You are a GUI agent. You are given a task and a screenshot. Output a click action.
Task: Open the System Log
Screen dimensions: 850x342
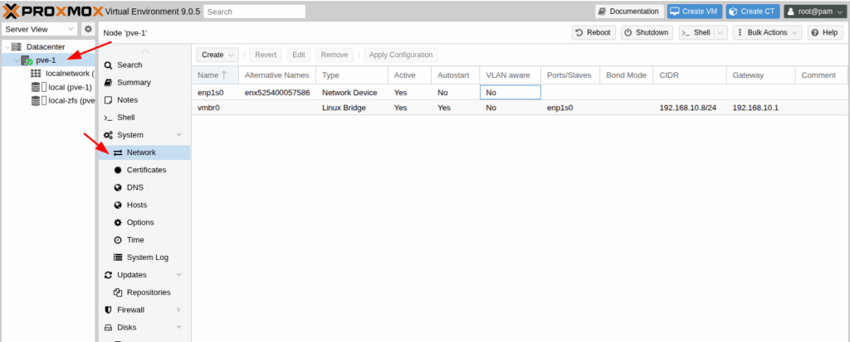click(144, 257)
